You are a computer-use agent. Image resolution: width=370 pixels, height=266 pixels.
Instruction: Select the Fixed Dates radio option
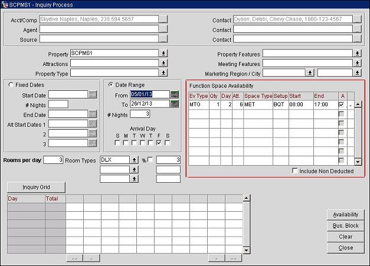tap(12, 85)
